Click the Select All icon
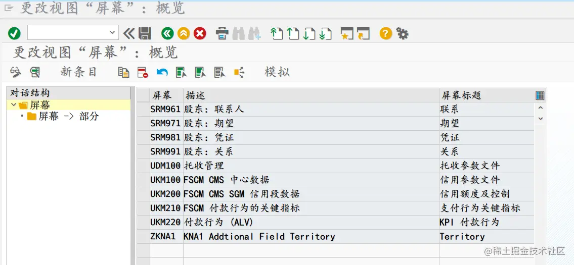 (x=181, y=72)
